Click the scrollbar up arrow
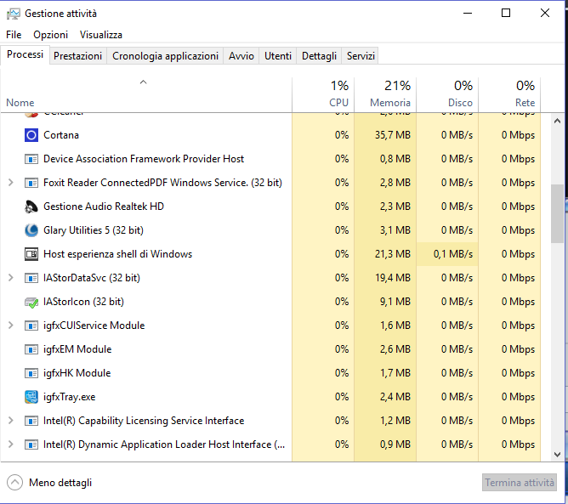568x504 pixels. tap(558, 121)
